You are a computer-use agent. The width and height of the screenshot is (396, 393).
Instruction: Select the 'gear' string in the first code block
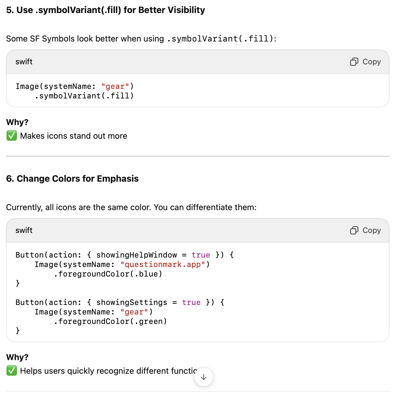tap(115, 86)
